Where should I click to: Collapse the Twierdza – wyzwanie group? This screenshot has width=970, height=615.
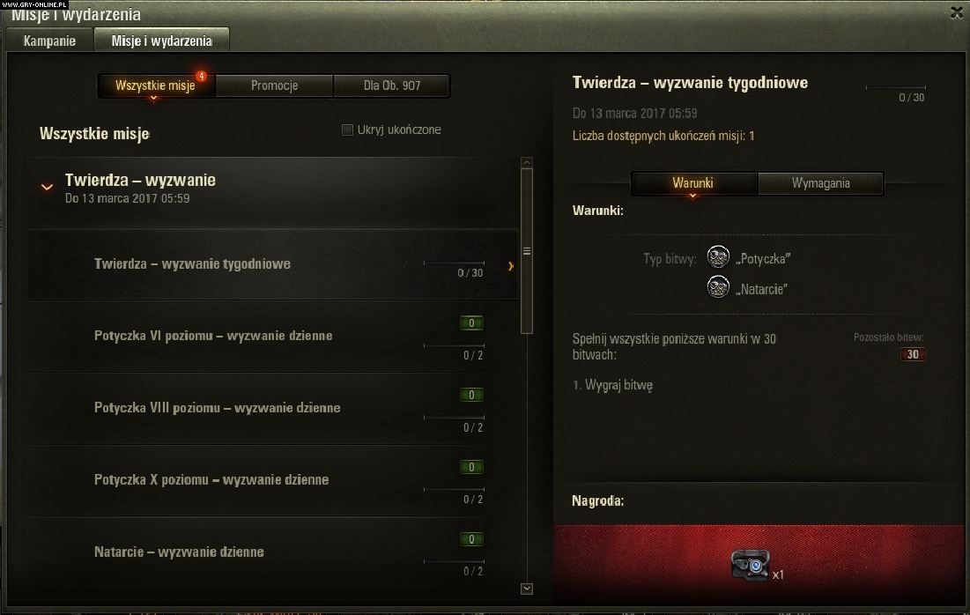click(47, 187)
